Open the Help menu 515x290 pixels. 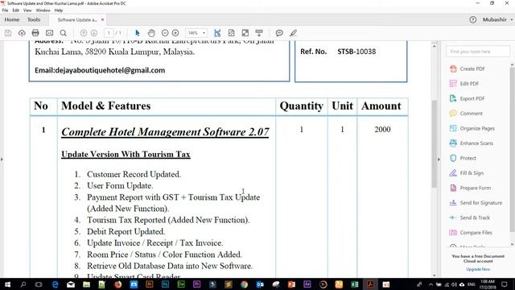[x=59, y=10]
